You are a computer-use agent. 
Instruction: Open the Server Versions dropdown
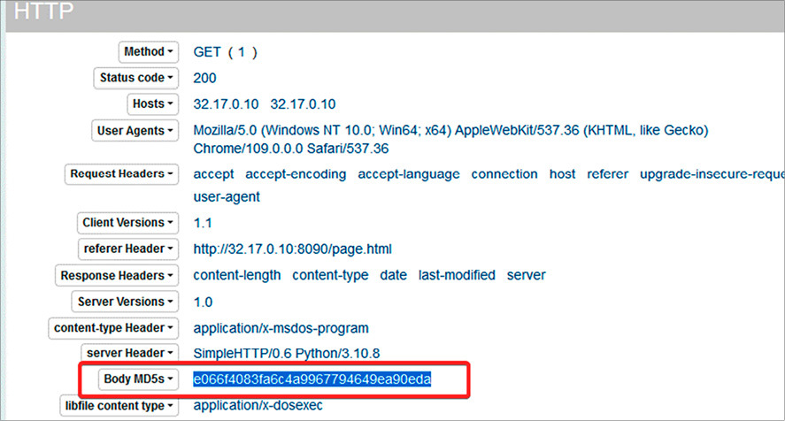point(126,302)
